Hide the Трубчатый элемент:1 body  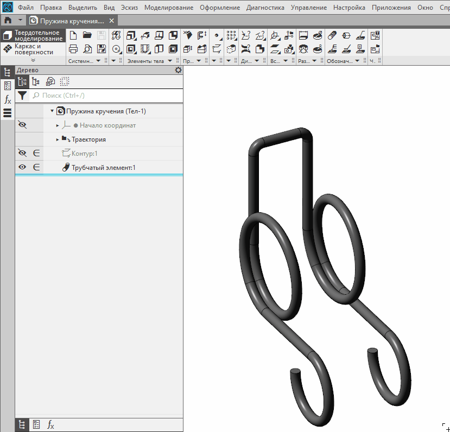point(22,168)
